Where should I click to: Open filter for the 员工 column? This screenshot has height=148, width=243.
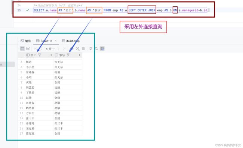coord(40,55)
